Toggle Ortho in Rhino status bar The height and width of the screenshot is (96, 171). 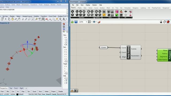36,94
